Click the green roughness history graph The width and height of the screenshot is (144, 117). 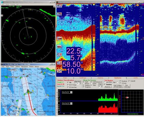click(x=108, y=97)
